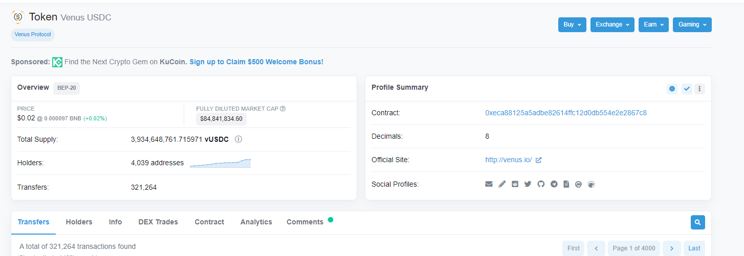Click the 4,039 addresses holders value

[157, 163]
